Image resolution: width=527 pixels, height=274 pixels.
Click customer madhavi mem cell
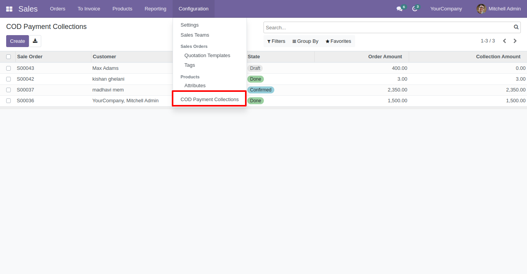108,90
